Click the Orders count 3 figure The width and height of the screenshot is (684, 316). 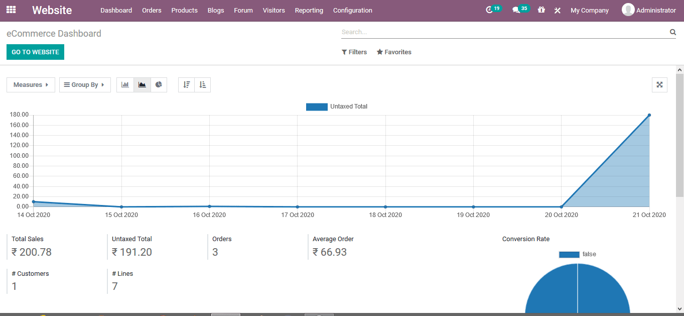click(x=215, y=252)
